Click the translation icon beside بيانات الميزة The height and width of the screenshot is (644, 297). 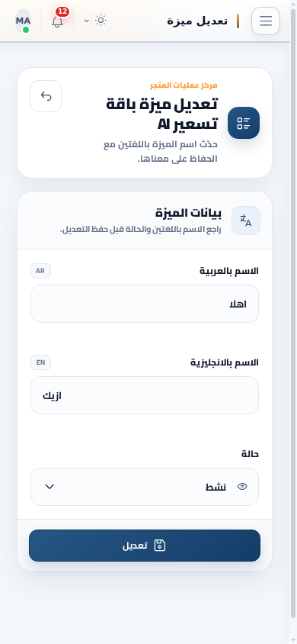(x=246, y=221)
